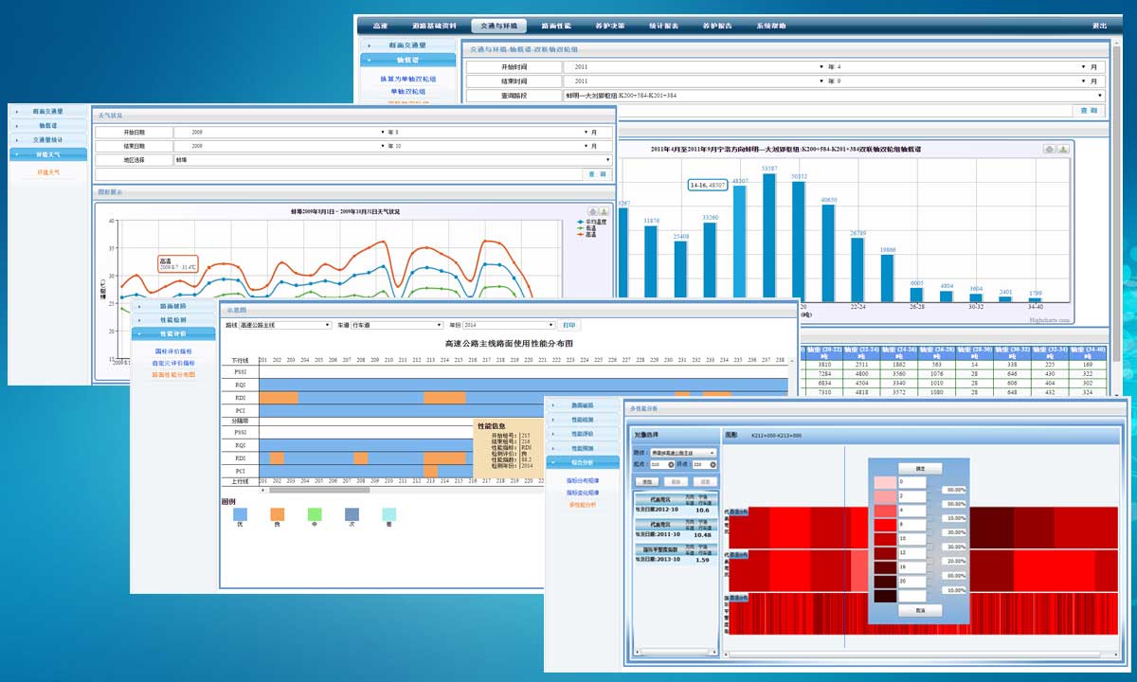Open the 年份 dropdown showing 2014

tap(510, 325)
